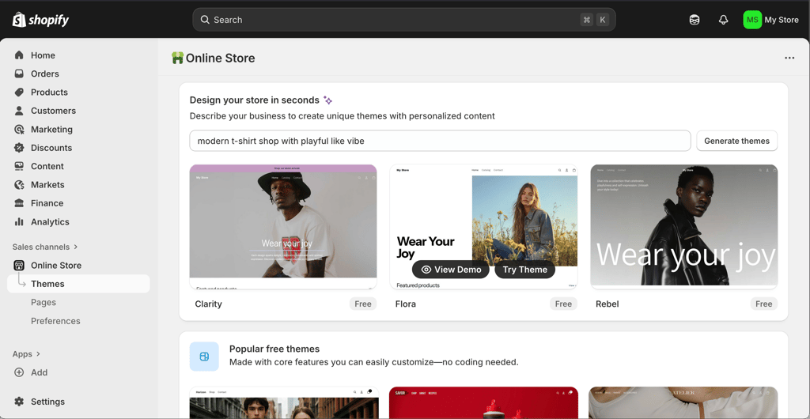Click the plus icon next to Add
The width and height of the screenshot is (810, 419).
coord(19,372)
